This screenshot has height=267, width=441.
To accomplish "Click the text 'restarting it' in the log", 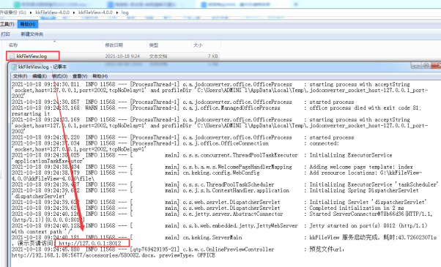I will (x=31, y=113).
